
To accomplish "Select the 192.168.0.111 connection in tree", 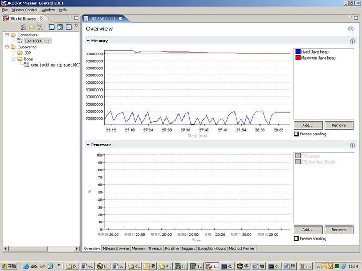I will [x=37, y=41].
